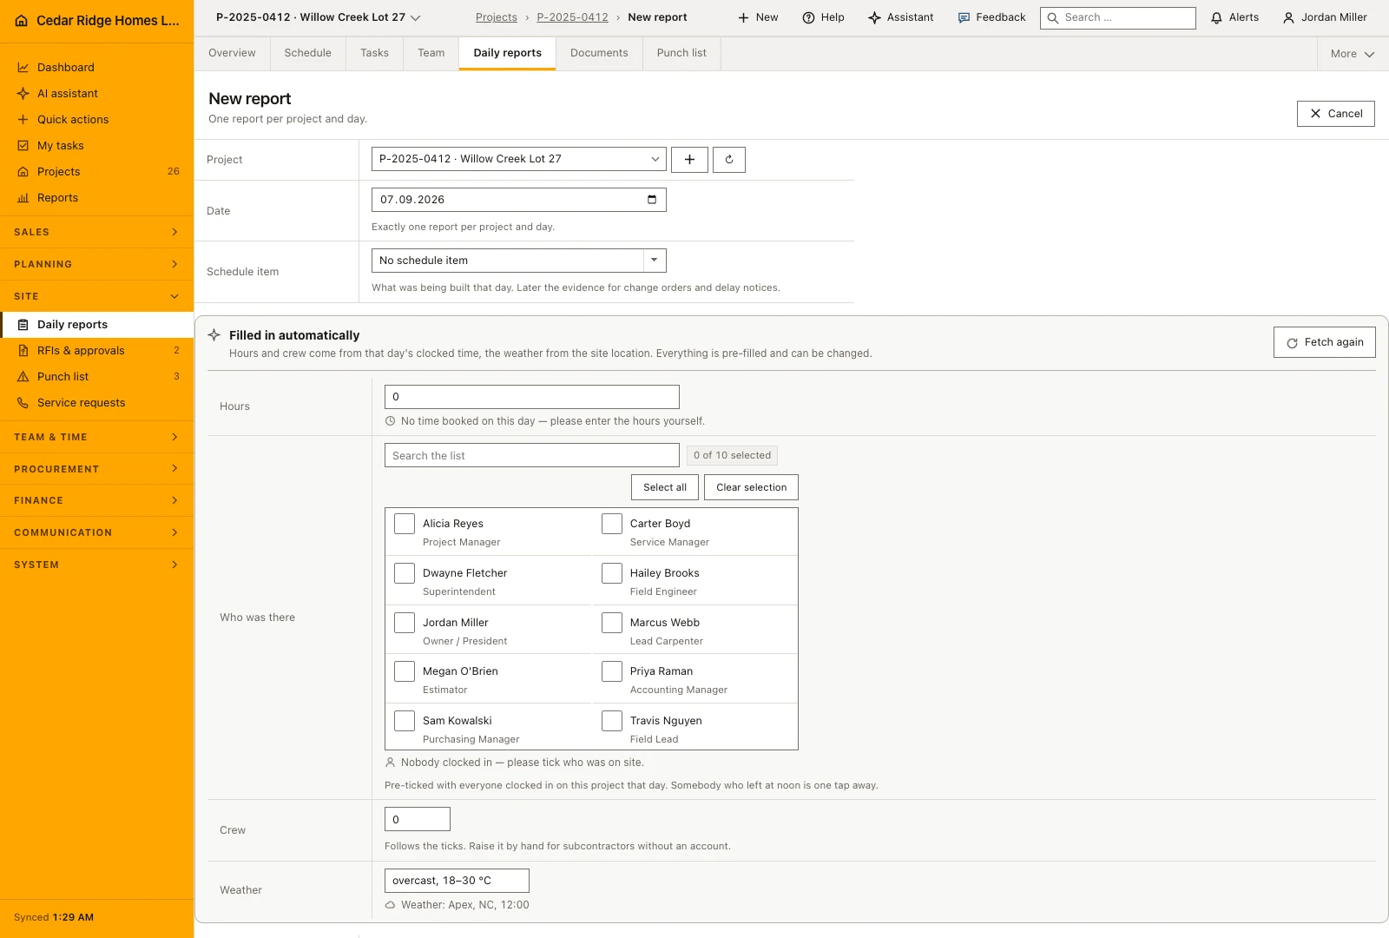Click the Projects house icon in sidebar
The height and width of the screenshot is (938, 1389).
(x=23, y=172)
